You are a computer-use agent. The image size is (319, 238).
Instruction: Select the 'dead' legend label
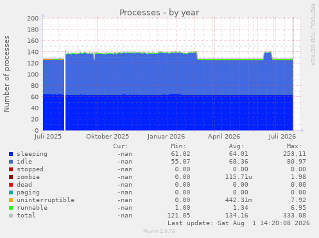24,185
